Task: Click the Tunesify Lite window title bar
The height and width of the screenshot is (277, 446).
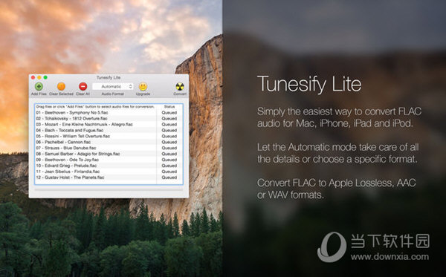Action: [109, 77]
